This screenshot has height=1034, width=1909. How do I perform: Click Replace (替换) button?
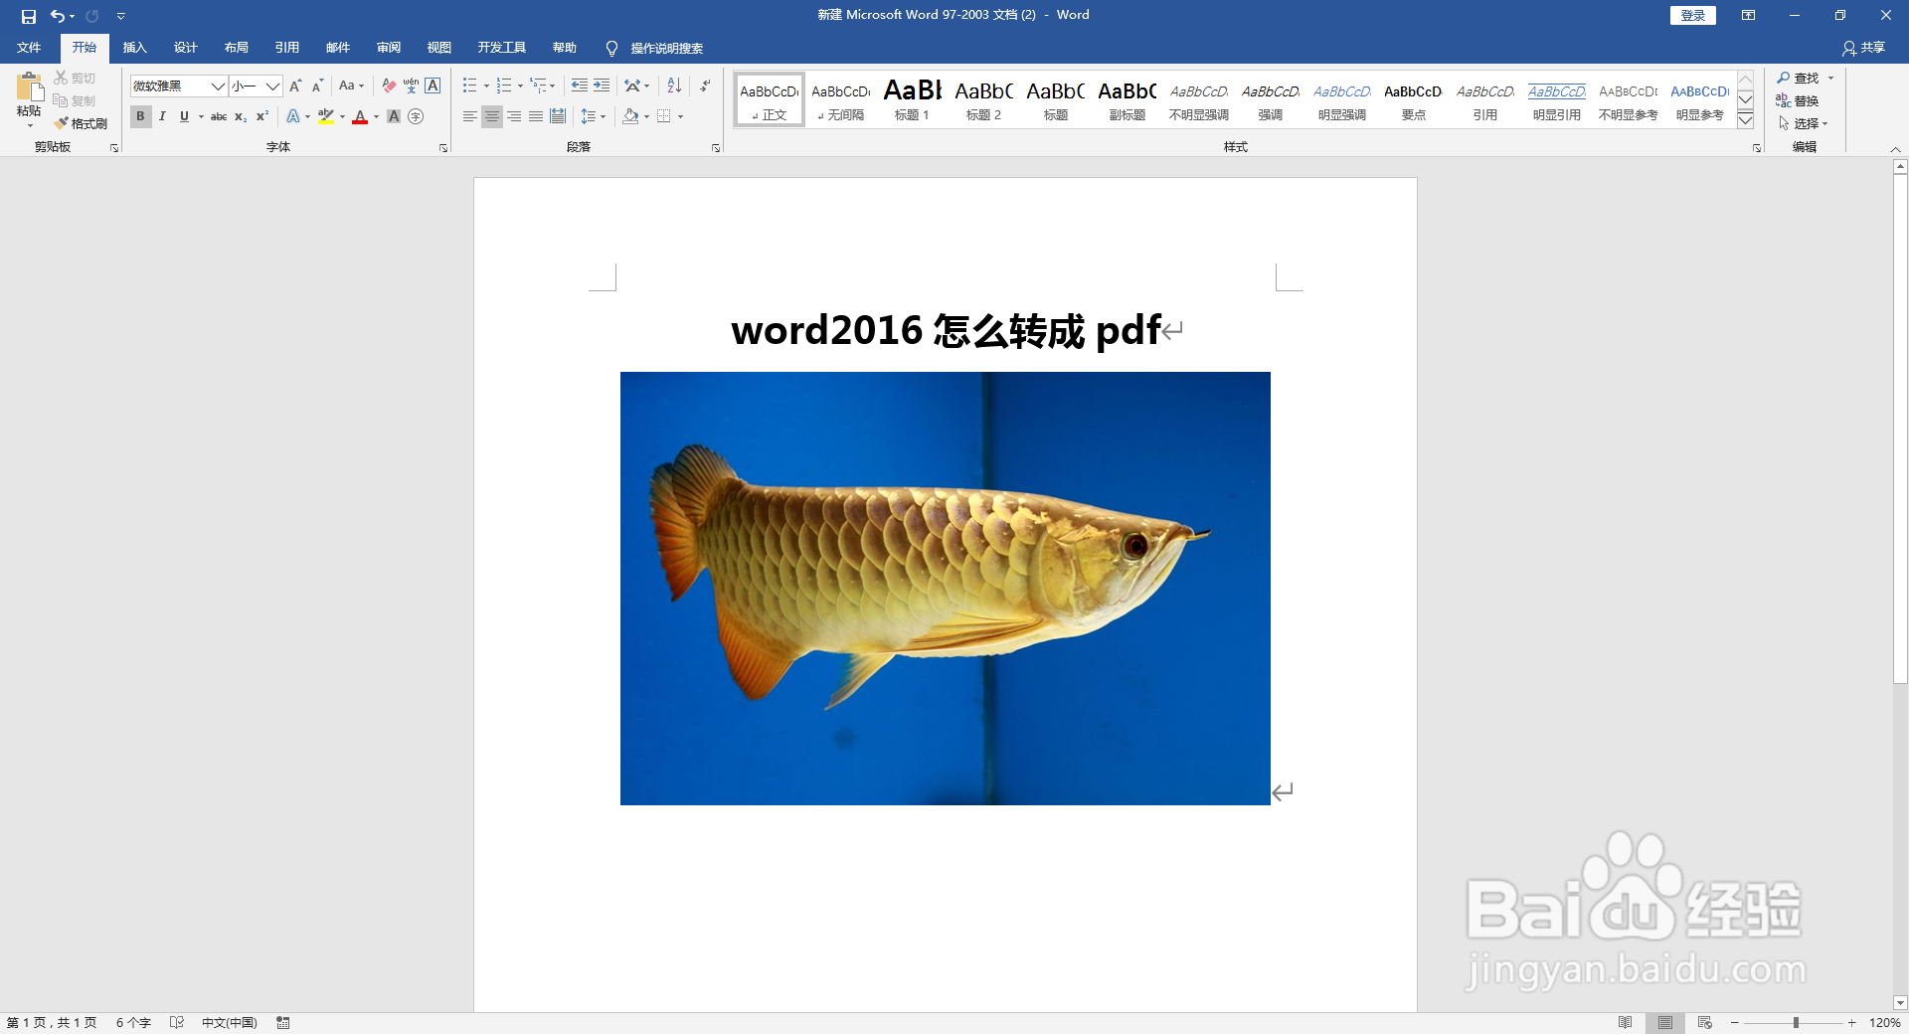tap(1798, 100)
